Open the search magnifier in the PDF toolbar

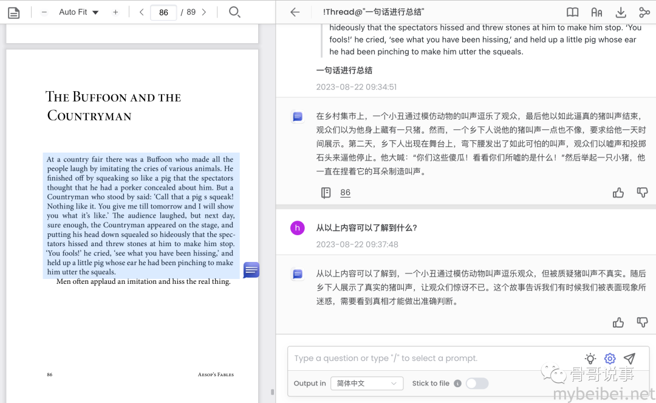click(x=234, y=12)
